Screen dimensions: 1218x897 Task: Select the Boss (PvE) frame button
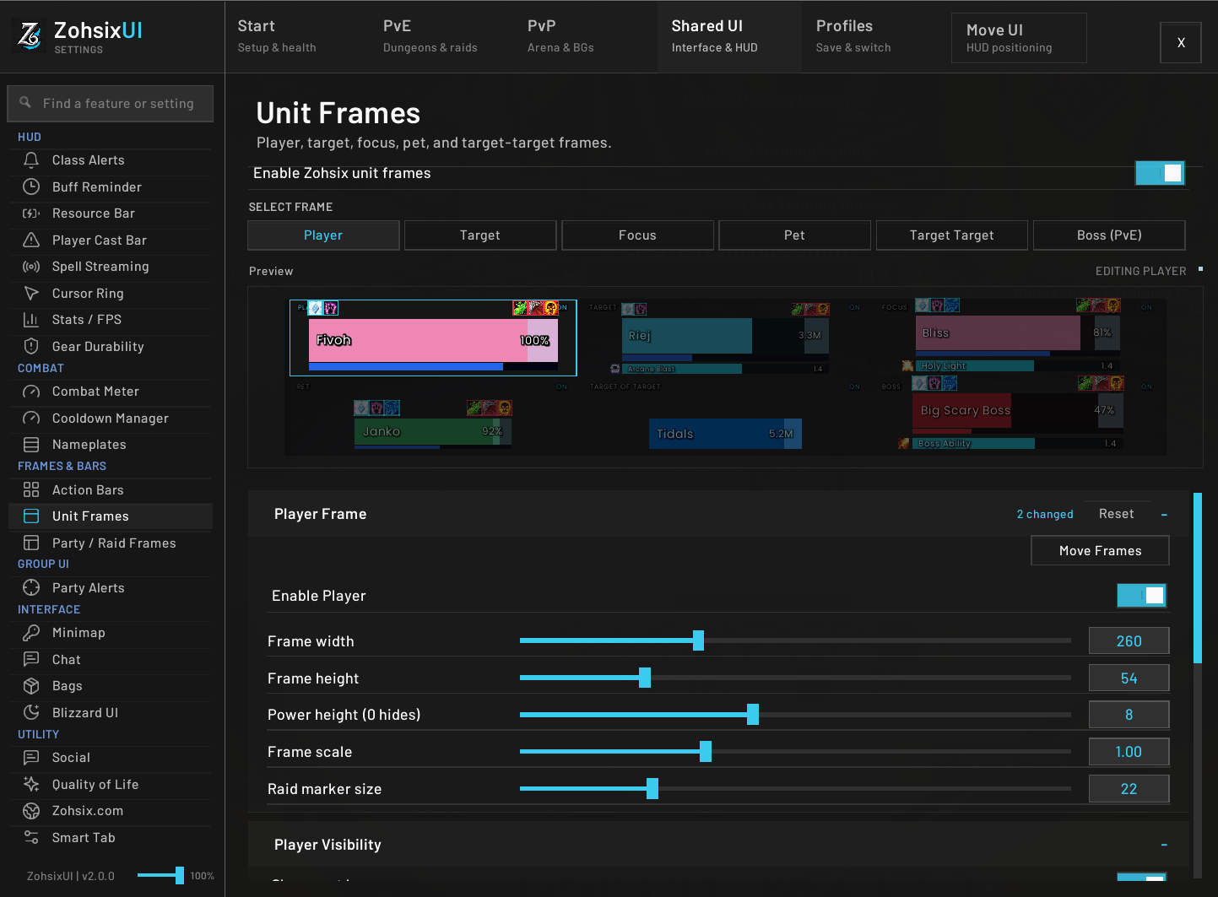click(1109, 235)
